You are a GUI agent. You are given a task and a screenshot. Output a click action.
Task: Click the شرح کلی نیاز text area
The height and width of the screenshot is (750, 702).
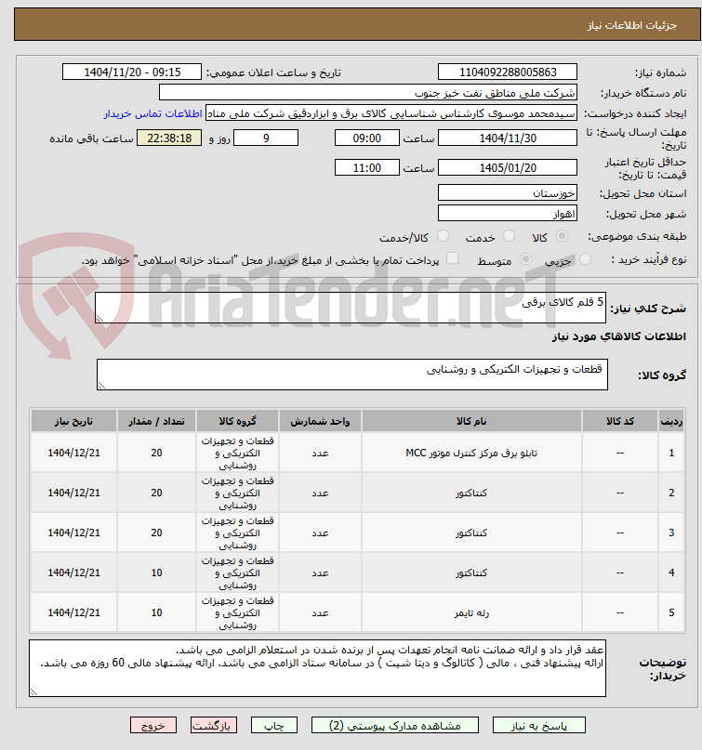[351, 308]
